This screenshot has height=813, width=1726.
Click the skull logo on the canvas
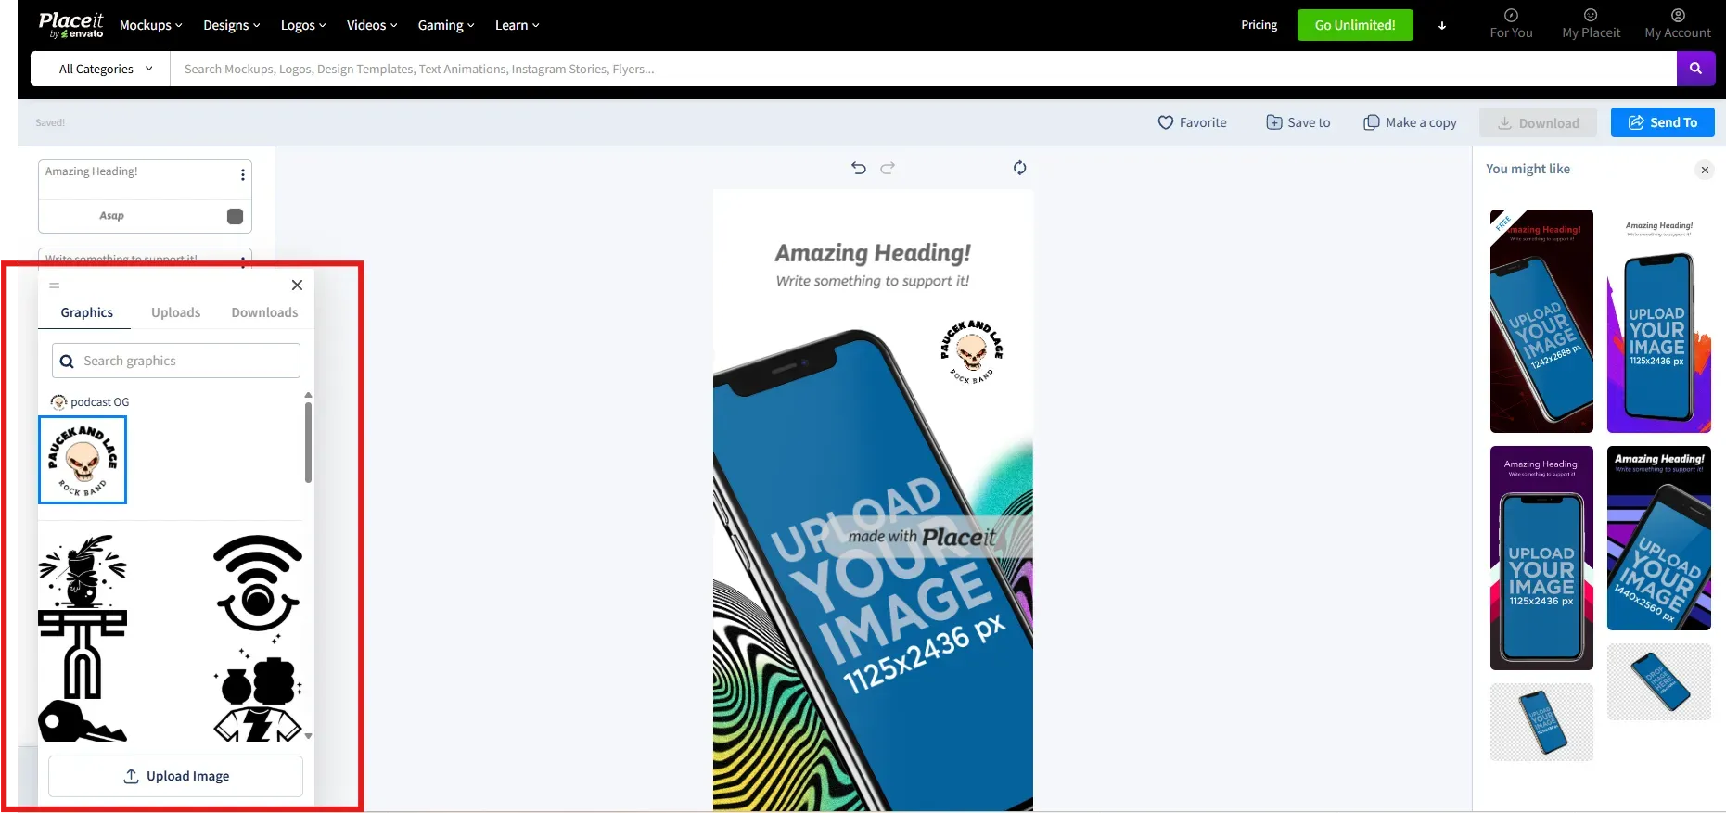971,351
